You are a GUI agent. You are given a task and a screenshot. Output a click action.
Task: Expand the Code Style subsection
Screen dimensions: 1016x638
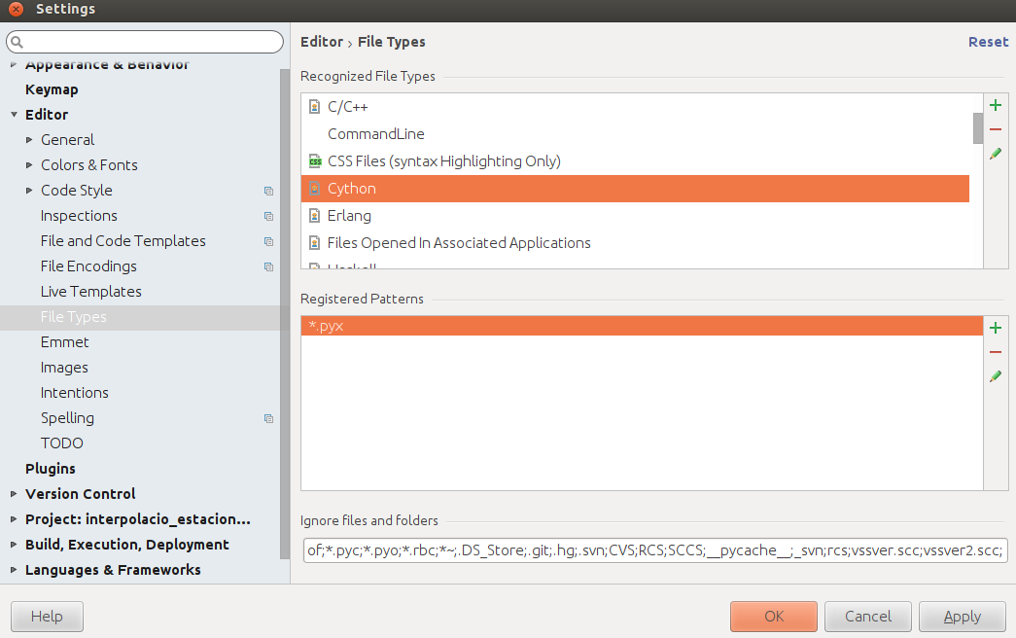point(29,190)
